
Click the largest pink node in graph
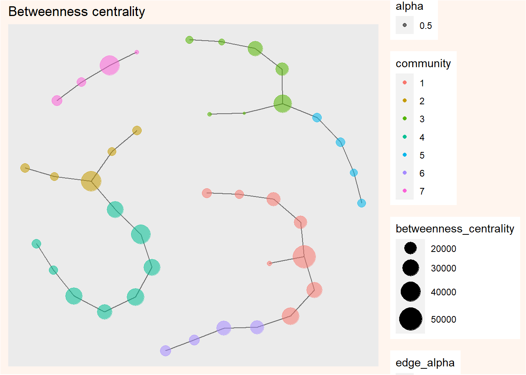(x=110, y=65)
